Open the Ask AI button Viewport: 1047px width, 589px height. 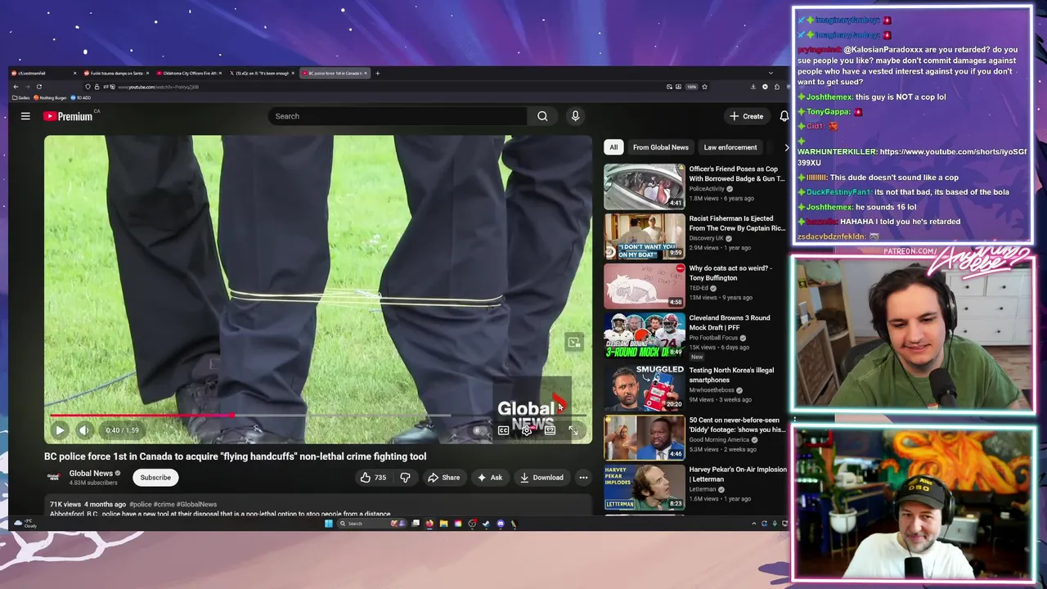click(x=490, y=478)
